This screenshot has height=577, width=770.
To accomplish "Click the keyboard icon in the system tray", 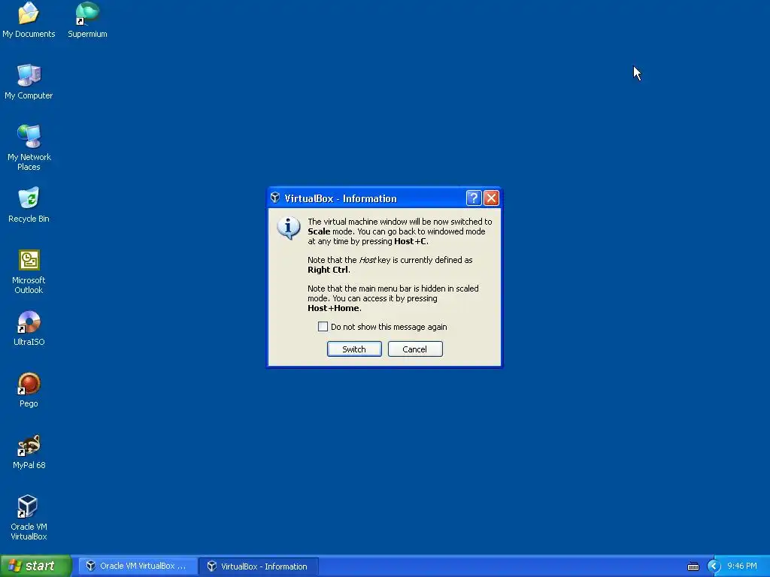I will click(693, 566).
